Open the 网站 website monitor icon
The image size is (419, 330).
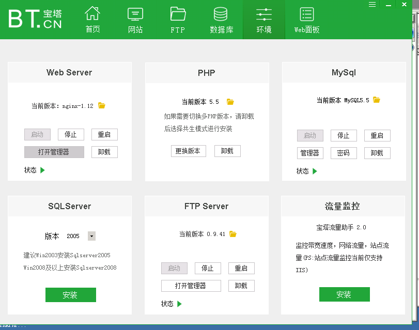[135, 14]
